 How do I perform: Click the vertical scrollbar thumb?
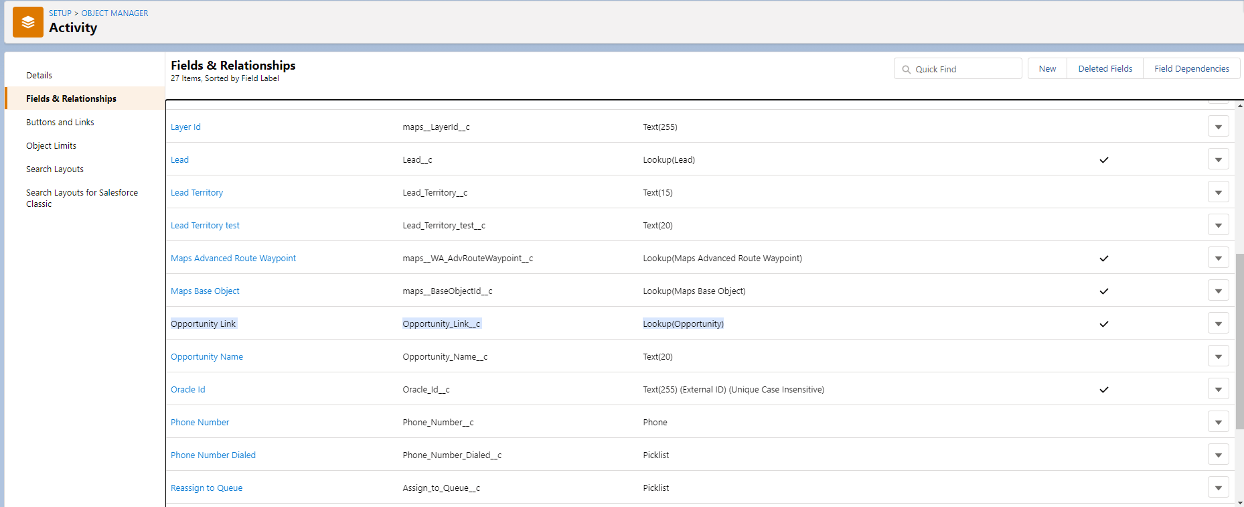tap(1239, 341)
